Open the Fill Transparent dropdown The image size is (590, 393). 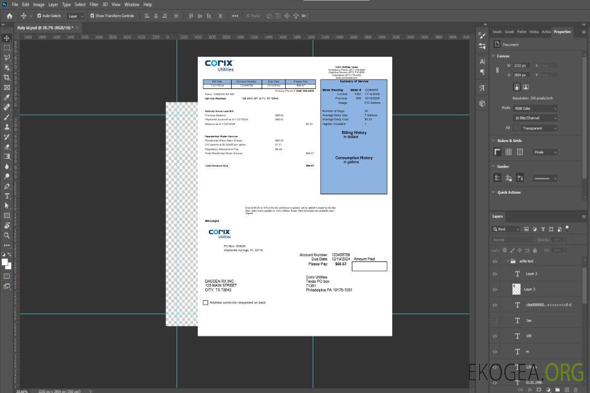coord(539,128)
